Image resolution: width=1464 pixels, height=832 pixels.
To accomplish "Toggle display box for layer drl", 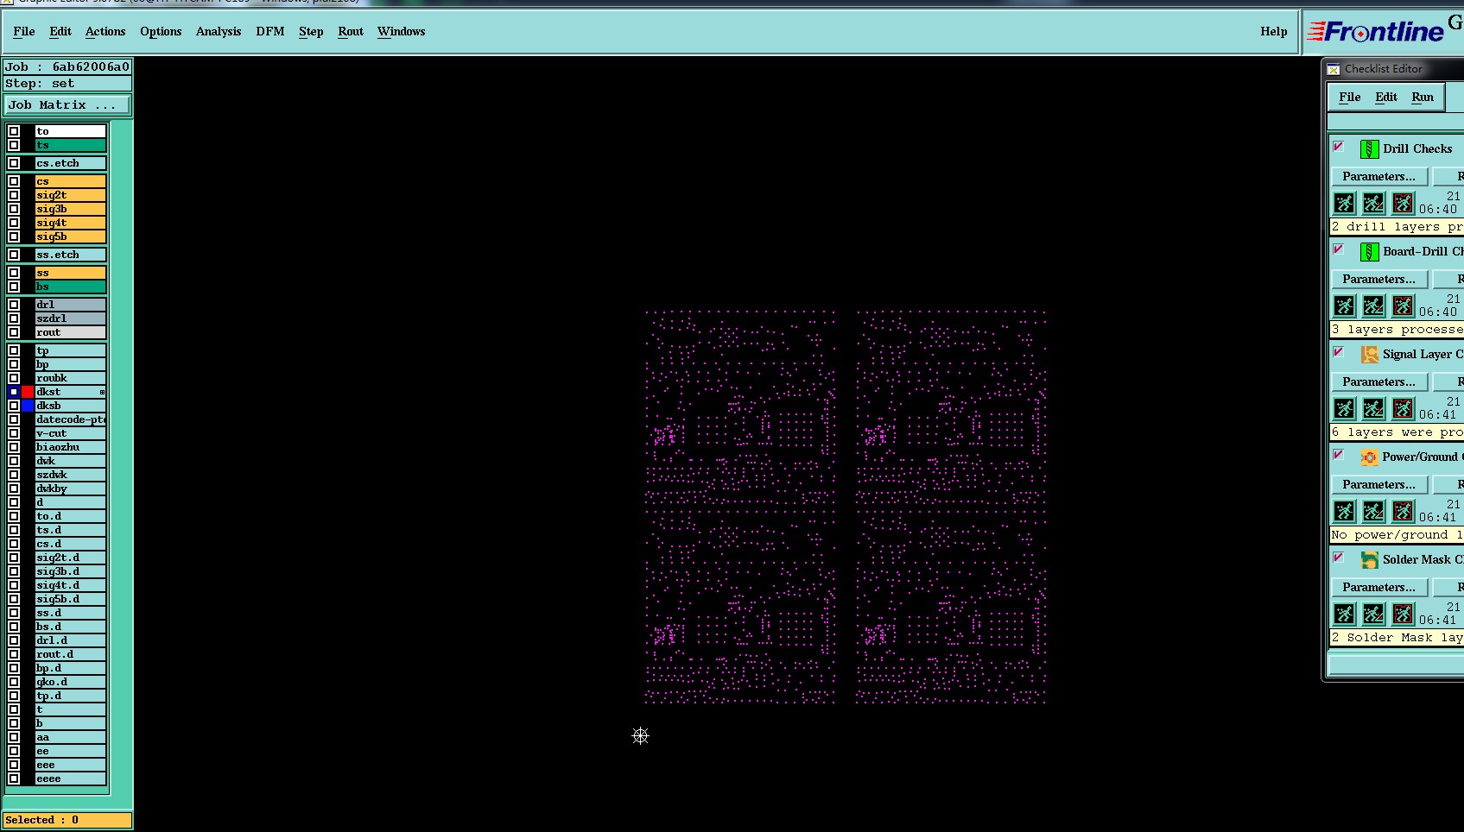I will 14,305.
